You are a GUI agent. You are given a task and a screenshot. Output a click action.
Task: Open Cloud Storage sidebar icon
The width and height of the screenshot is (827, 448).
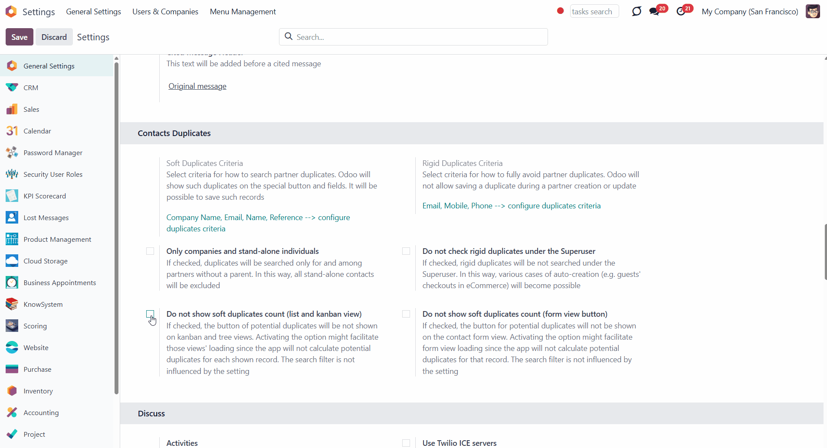tap(12, 261)
